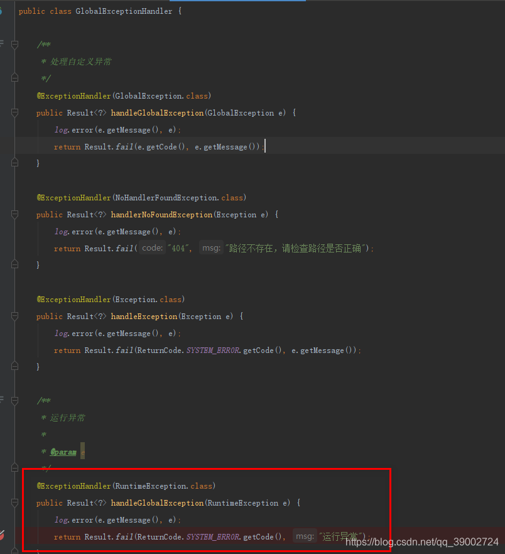
Task: Click the fold end marker beside '处理自定义异常' comment close
Action: 15,78
